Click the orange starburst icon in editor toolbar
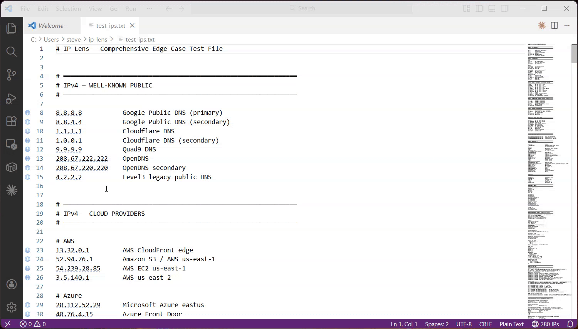 [x=542, y=25]
